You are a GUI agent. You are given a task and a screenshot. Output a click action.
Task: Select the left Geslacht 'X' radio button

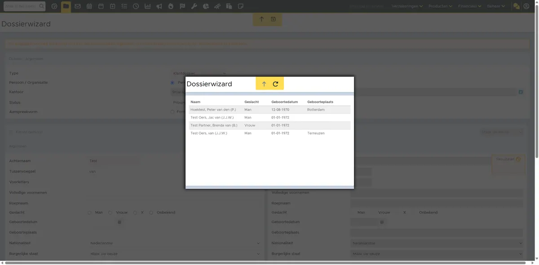tap(135, 213)
